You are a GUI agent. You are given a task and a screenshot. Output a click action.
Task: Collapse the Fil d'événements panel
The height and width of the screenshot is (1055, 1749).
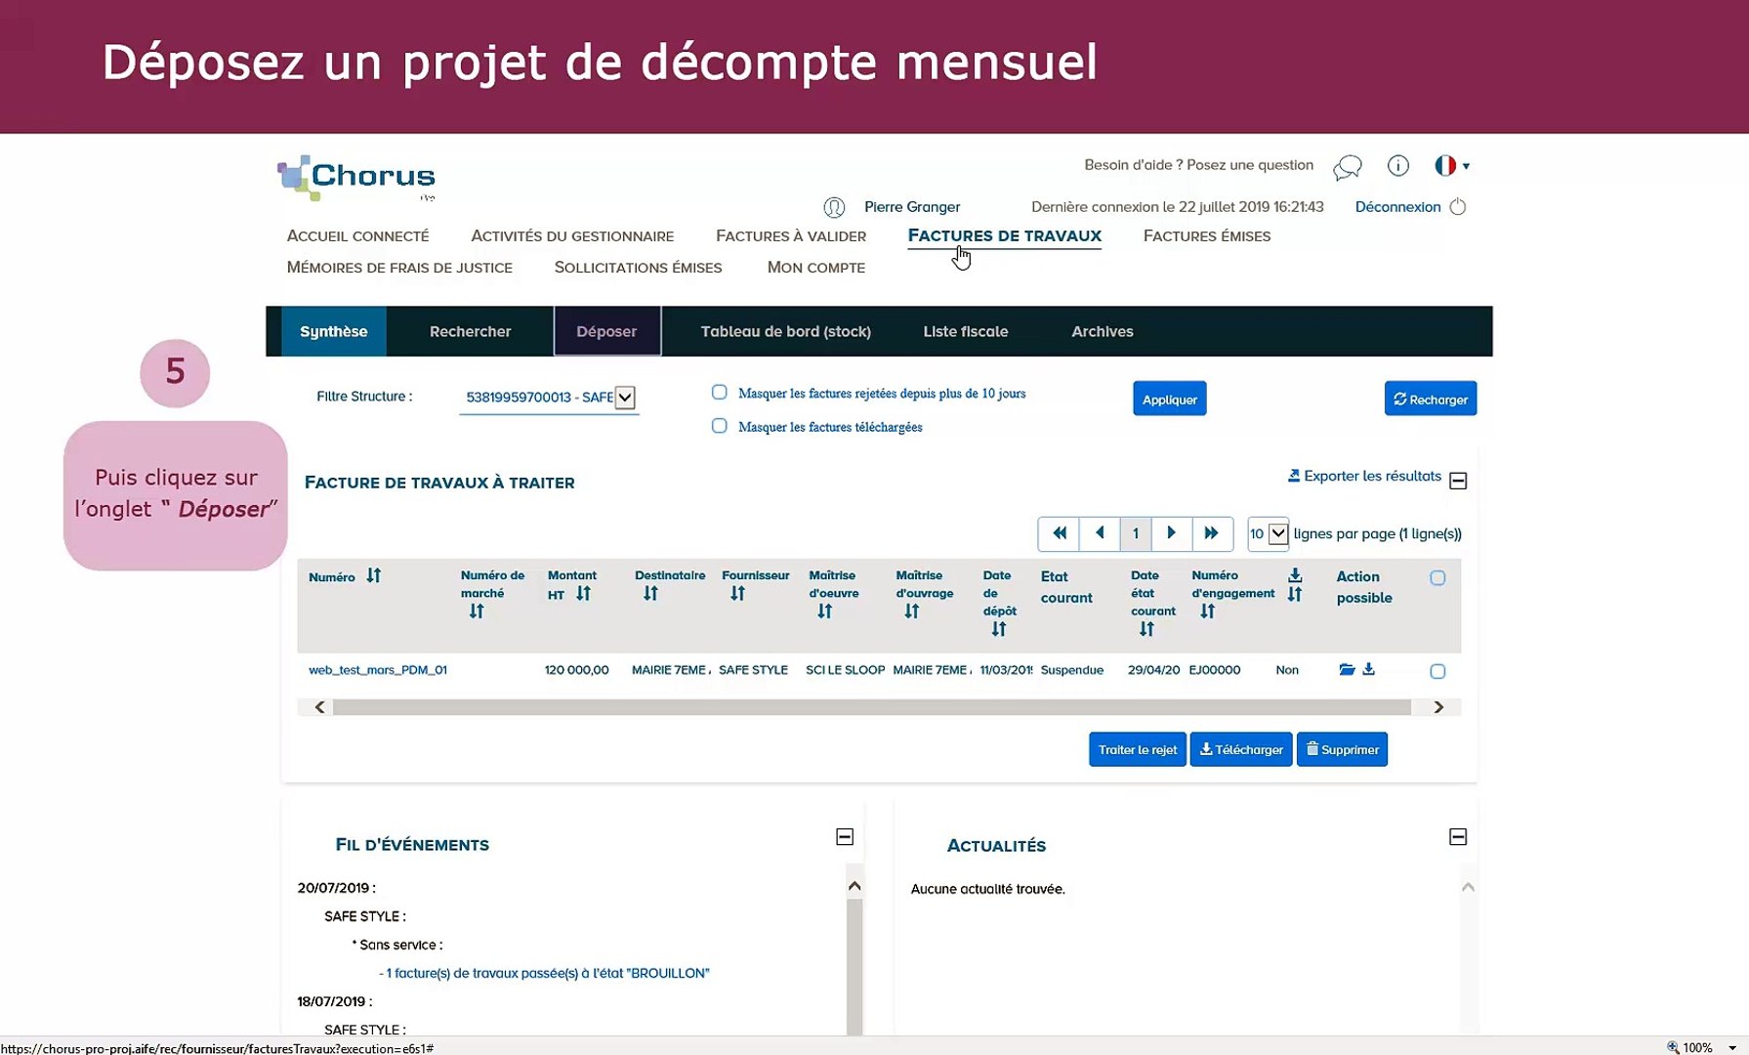click(x=845, y=837)
